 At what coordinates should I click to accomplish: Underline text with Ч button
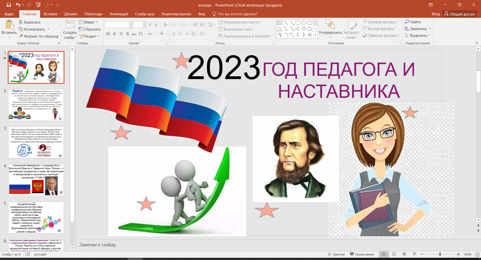pos(121,34)
